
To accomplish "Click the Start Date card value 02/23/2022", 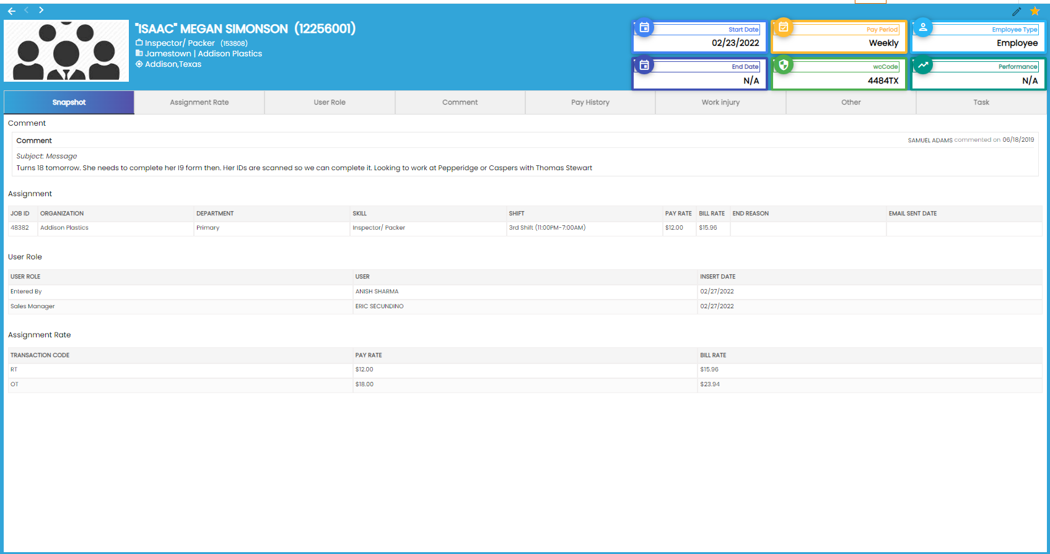I will tap(735, 43).
